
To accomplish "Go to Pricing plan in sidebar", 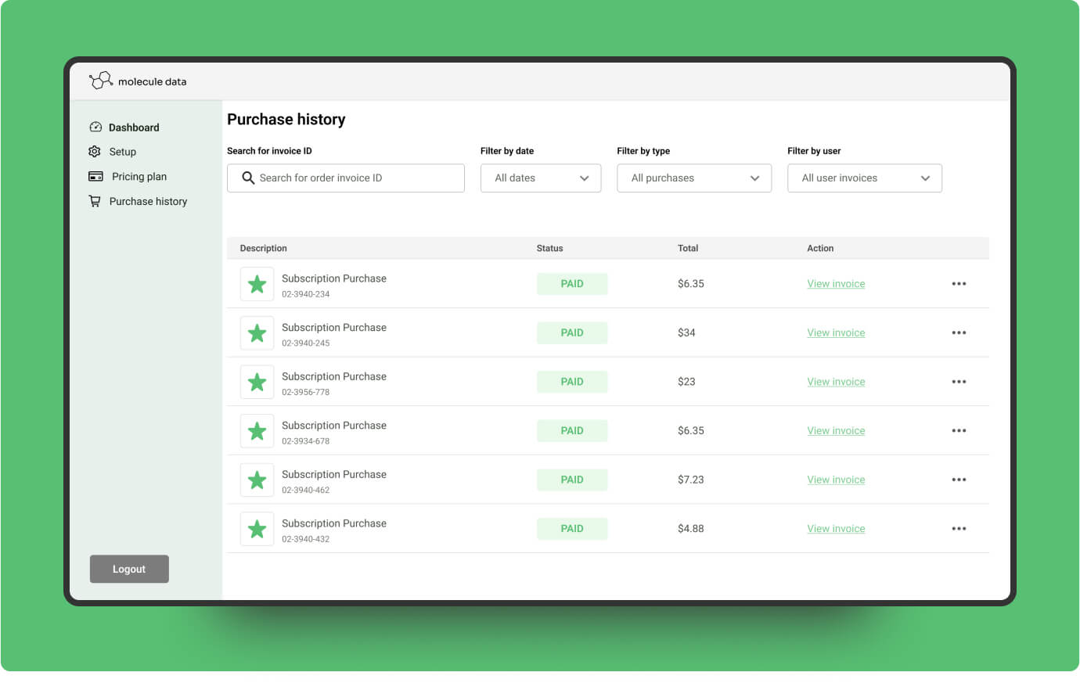I will [x=139, y=177].
